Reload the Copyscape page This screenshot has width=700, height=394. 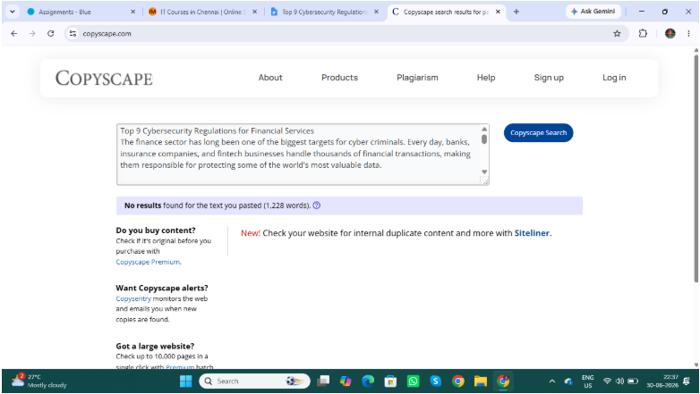51,33
